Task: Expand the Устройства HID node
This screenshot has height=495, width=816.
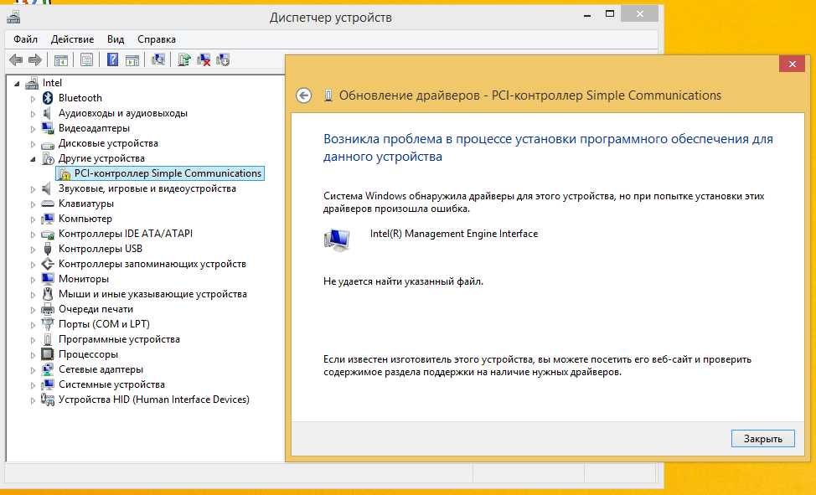Action: coord(33,400)
